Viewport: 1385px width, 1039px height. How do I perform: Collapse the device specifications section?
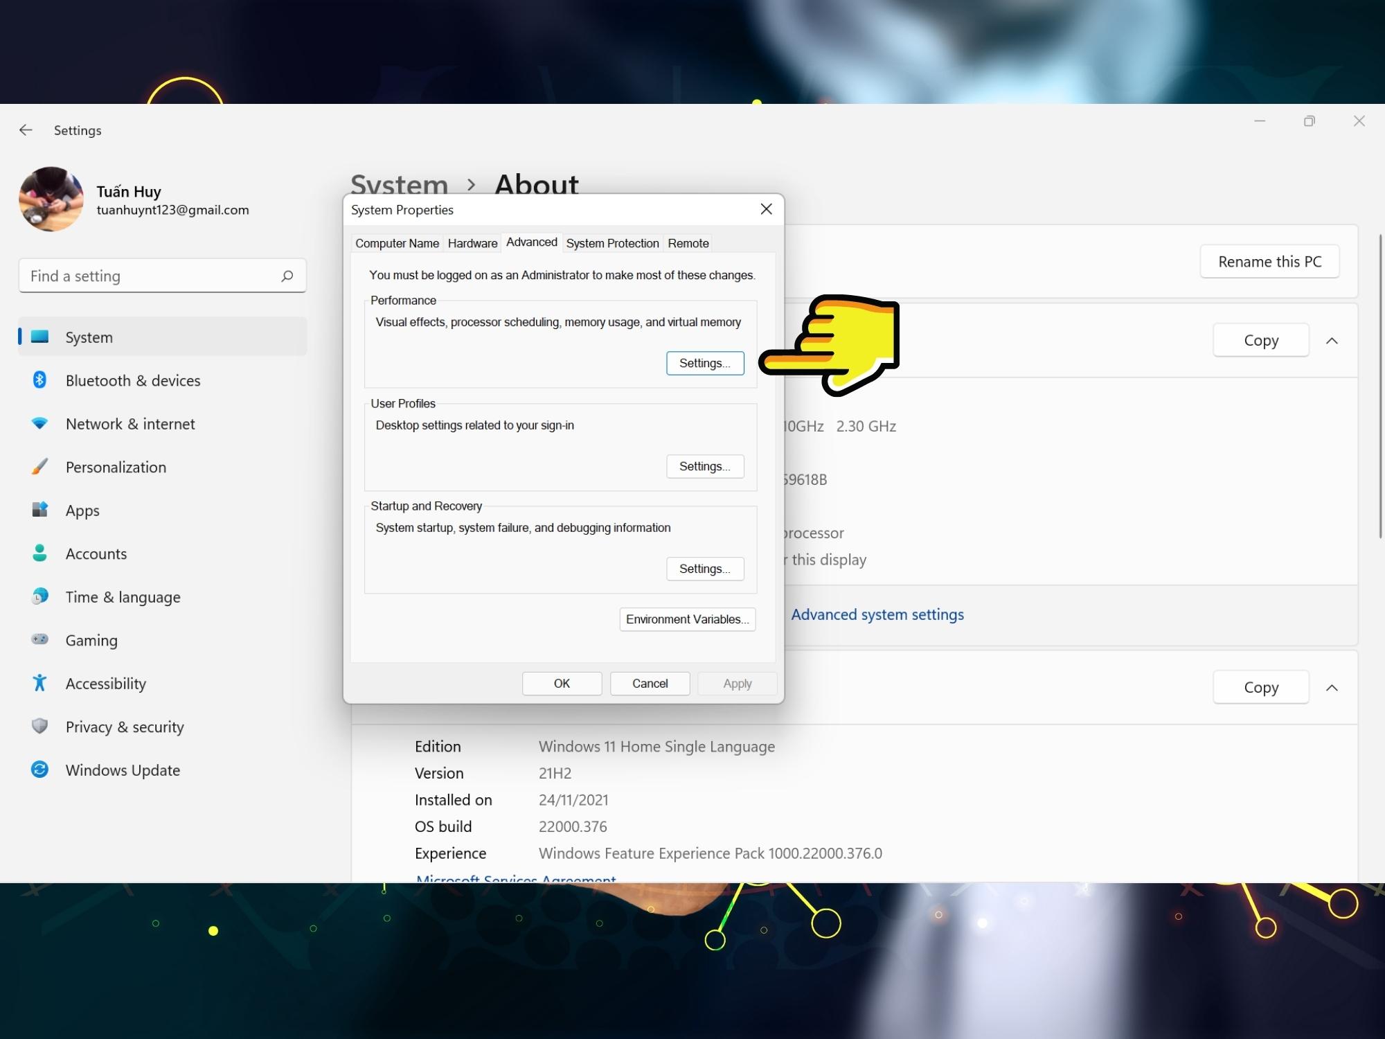pos(1332,341)
